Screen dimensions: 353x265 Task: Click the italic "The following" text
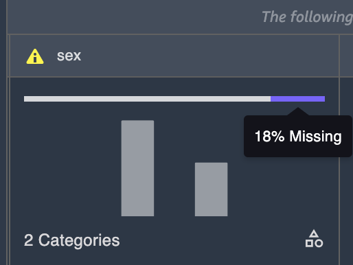307,17
